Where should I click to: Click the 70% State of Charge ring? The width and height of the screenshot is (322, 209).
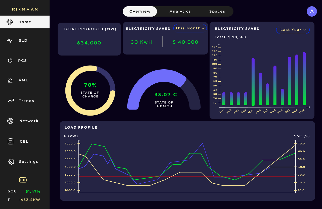coord(90,91)
